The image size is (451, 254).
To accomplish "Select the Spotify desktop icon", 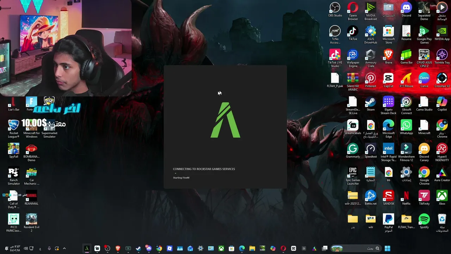I will coord(424,222).
